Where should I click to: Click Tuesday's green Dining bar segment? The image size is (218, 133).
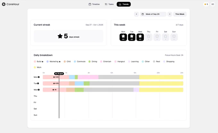coord(87,84)
